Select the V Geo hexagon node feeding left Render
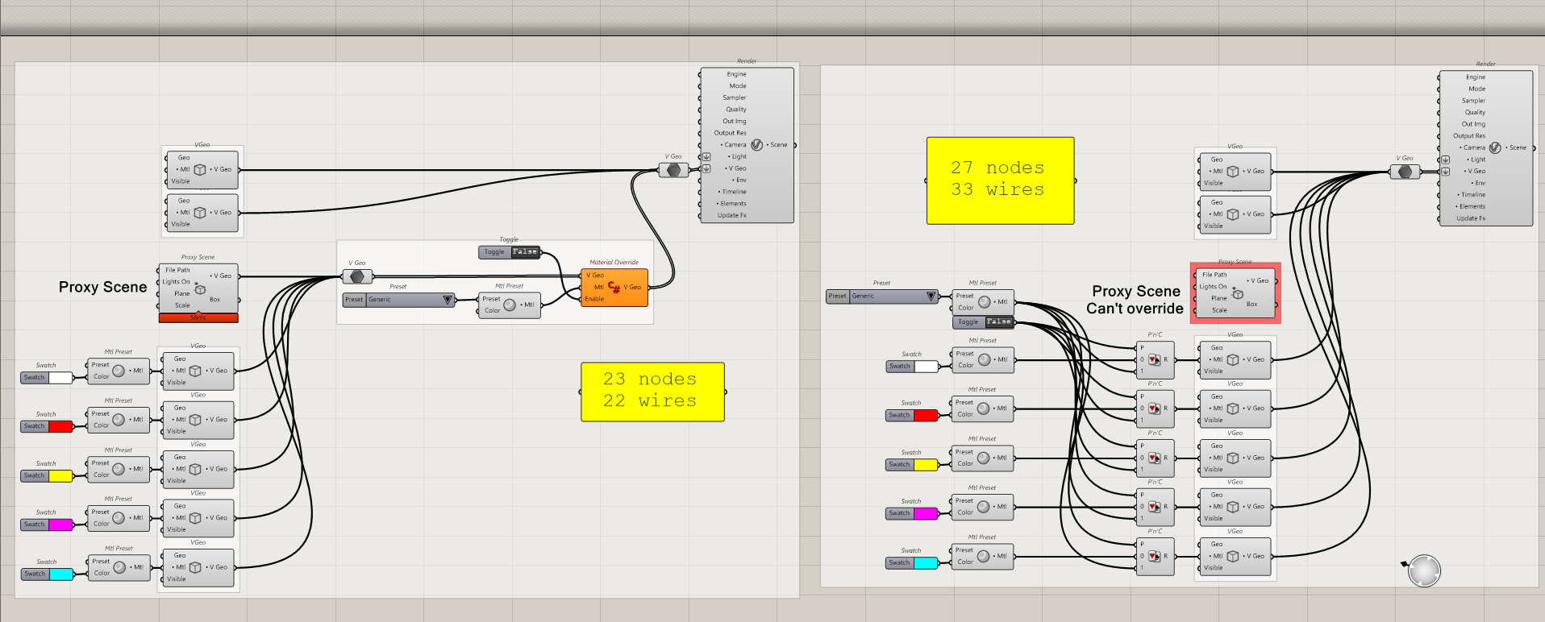The width and height of the screenshot is (1545, 622). [673, 170]
